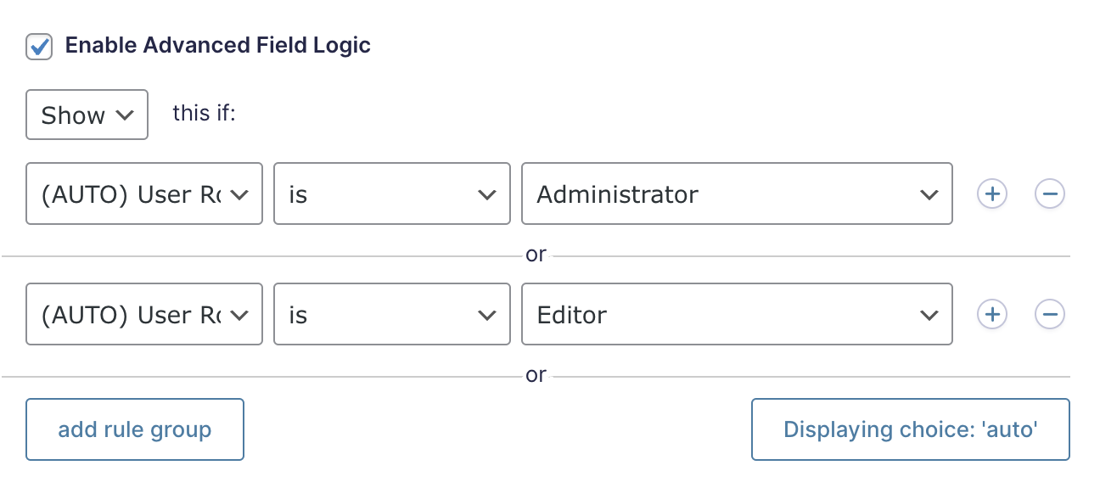Click the chevron arrow beside Administrator
This screenshot has height=499, width=1100.
[929, 194]
